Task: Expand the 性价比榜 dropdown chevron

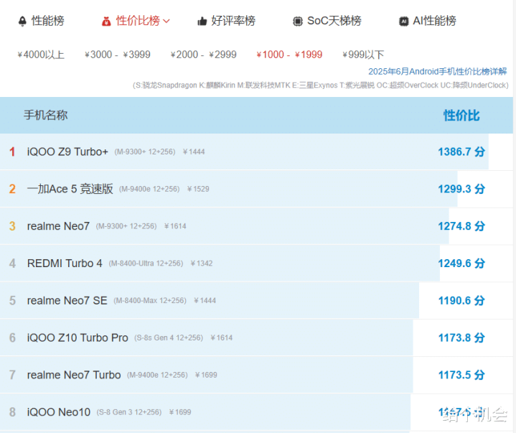Action: pos(166,21)
